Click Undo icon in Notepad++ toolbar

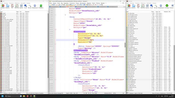pos(66,5)
